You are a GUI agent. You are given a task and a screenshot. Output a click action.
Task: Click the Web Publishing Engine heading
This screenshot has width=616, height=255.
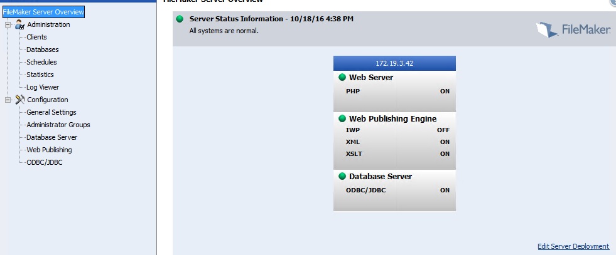point(392,118)
